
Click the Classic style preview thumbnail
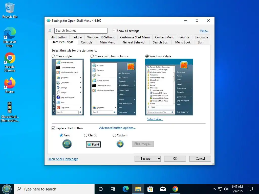[68, 87]
